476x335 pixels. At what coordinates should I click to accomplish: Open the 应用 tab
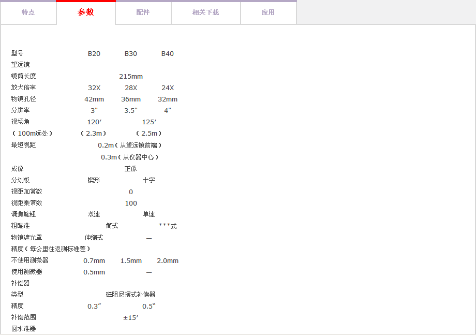point(268,12)
